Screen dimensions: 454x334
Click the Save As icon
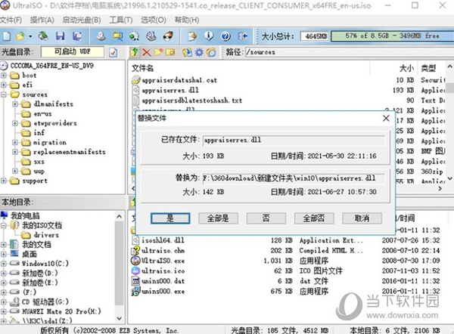click(x=76, y=36)
